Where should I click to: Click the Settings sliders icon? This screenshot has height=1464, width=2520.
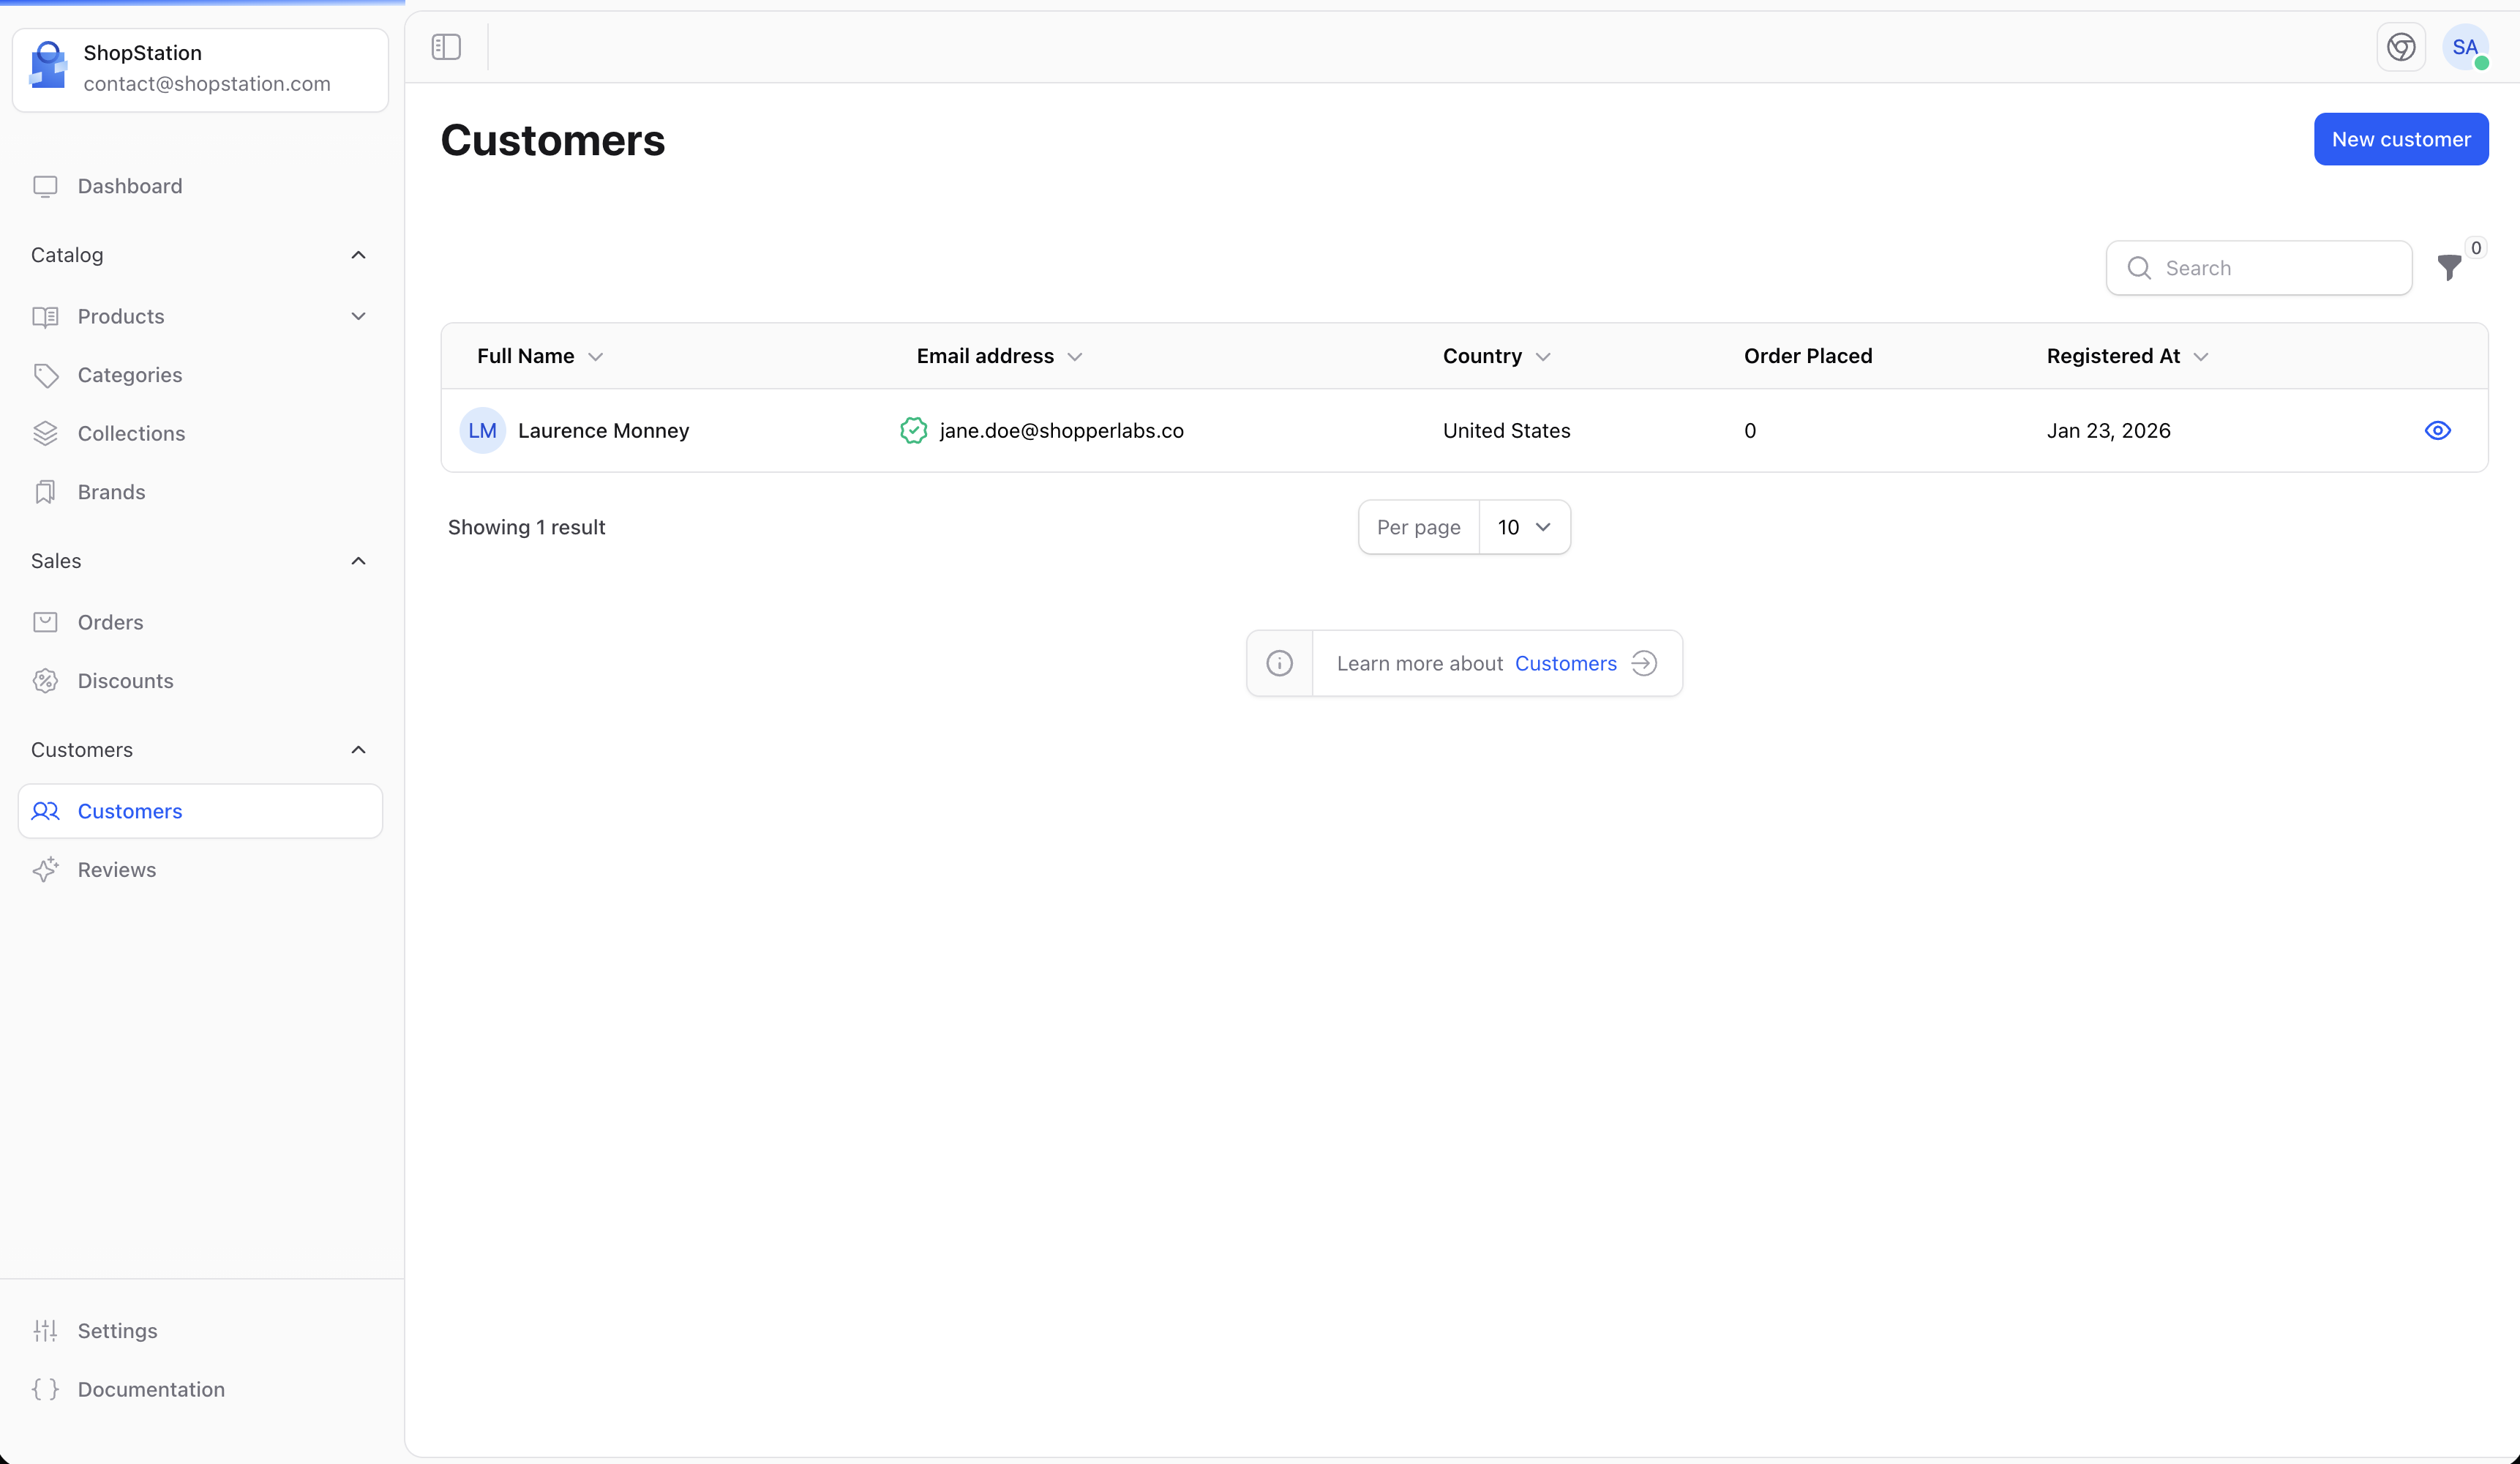point(47,1331)
